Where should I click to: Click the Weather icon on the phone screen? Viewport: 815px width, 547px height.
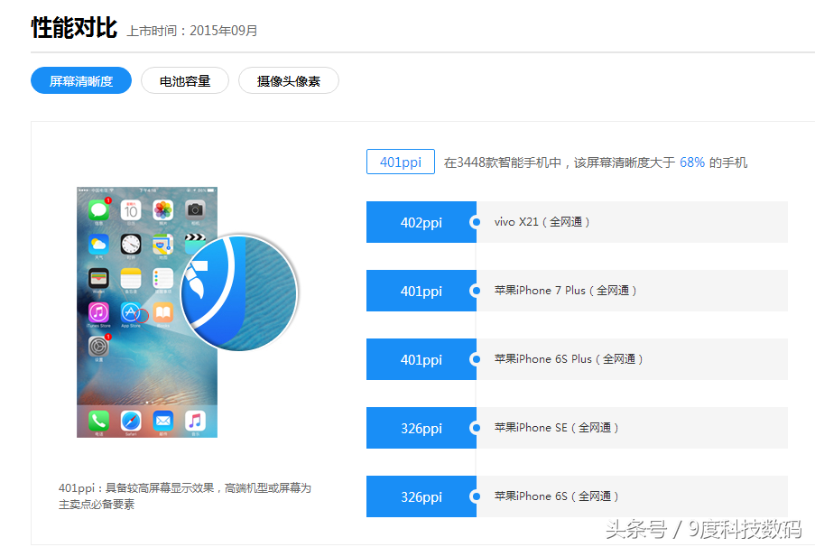click(x=98, y=244)
